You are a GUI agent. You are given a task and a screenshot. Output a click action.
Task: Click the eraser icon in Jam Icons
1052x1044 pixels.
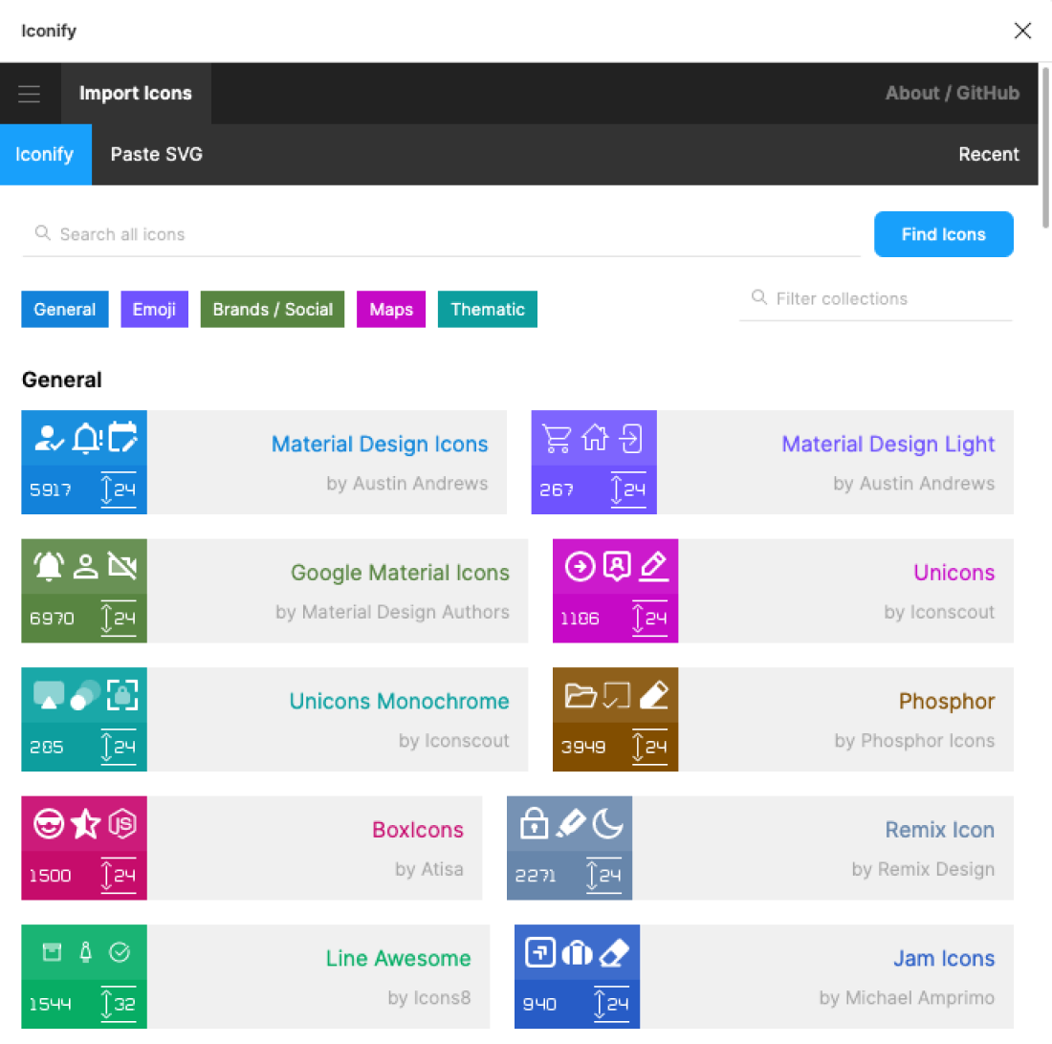point(614,953)
